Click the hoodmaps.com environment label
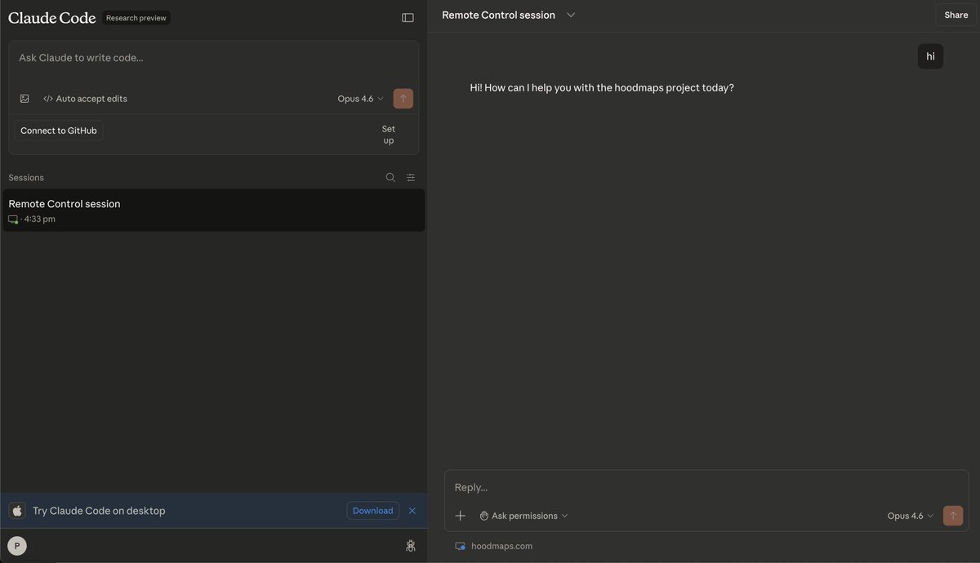This screenshot has height=563, width=980. (501, 546)
